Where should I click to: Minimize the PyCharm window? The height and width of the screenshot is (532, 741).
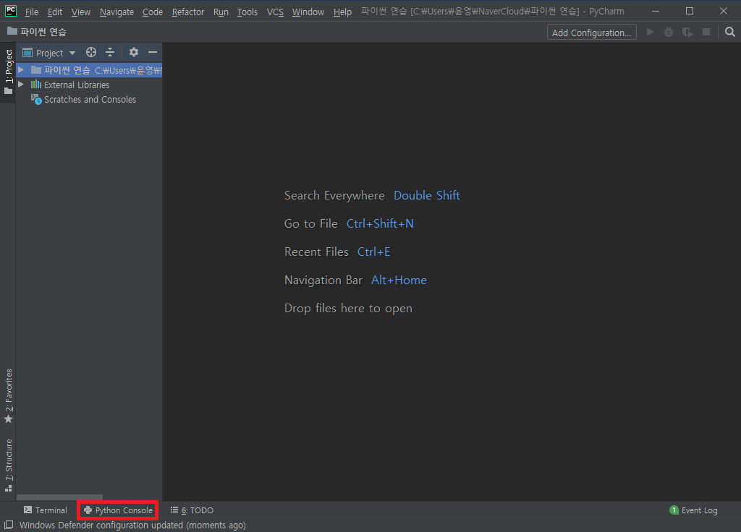coord(656,11)
